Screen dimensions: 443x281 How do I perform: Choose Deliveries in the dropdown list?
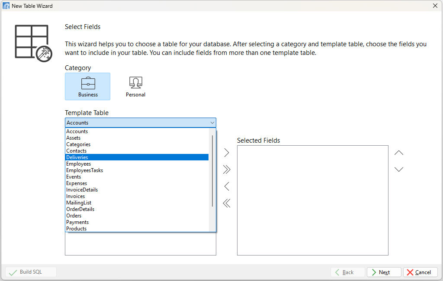click(137, 157)
